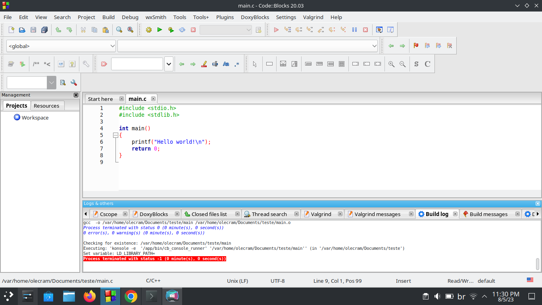This screenshot has height=305, width=542.
Task: Jump back green arrow icon
Action: click(x=391, y=46)
